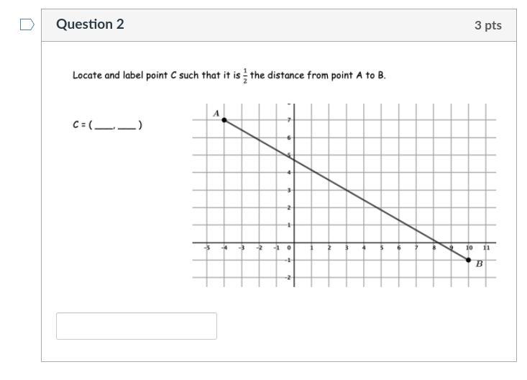Click the fraction one-half in the prompt
Image resolution: width=527 pixels, height=380 pixels.
tap(245, 76)
